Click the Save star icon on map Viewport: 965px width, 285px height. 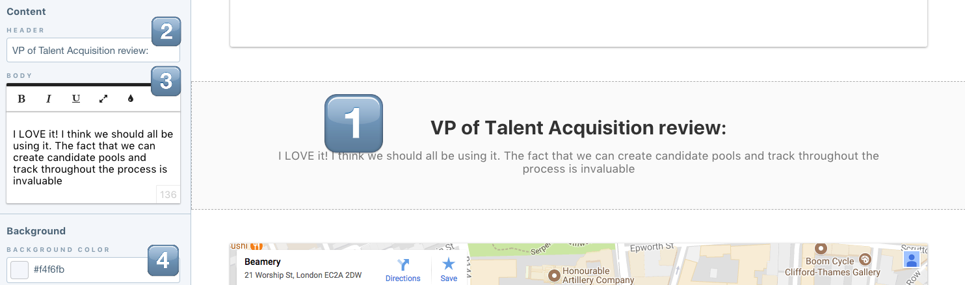[x=449, y=264]
